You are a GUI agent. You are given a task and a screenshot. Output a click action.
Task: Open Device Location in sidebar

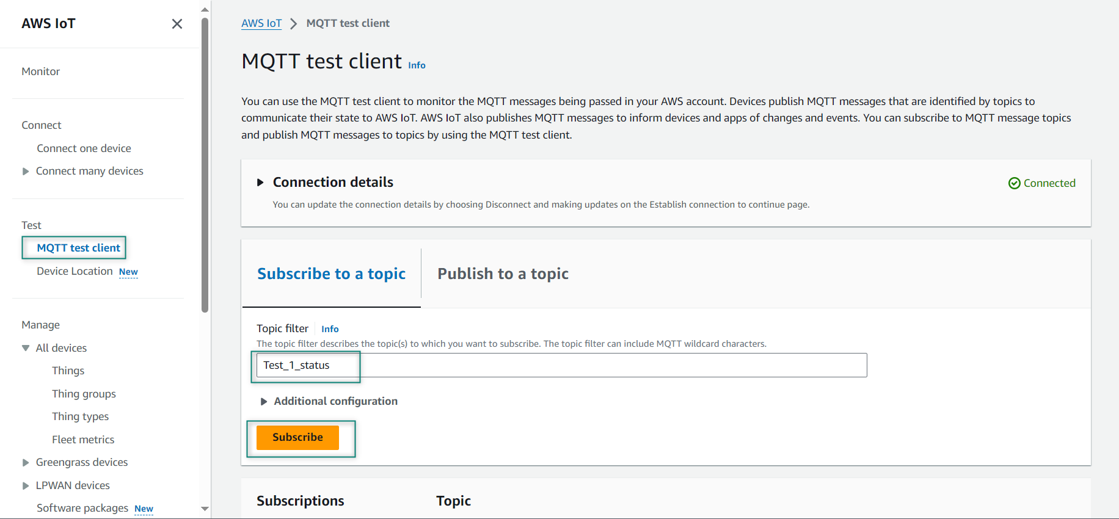pyautogui.click(x=75, y=271)
